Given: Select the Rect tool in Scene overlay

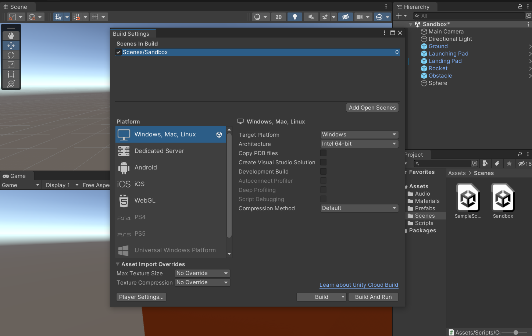Looking at the screenshot, I should pyautogui.click(x=11, y=74).
